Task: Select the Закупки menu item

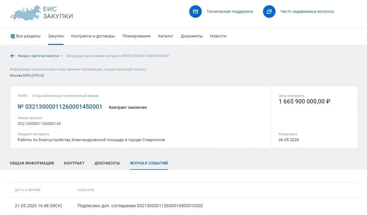Action: 56,36
